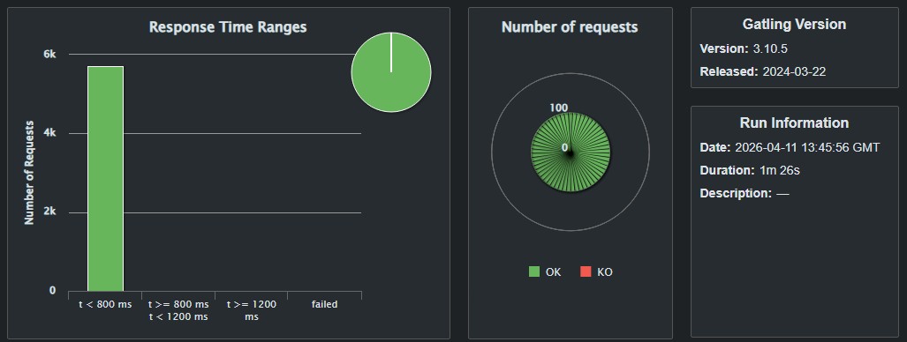Select the Number of requests title
The height and width of the screenshot is (342, 907).
570,27
